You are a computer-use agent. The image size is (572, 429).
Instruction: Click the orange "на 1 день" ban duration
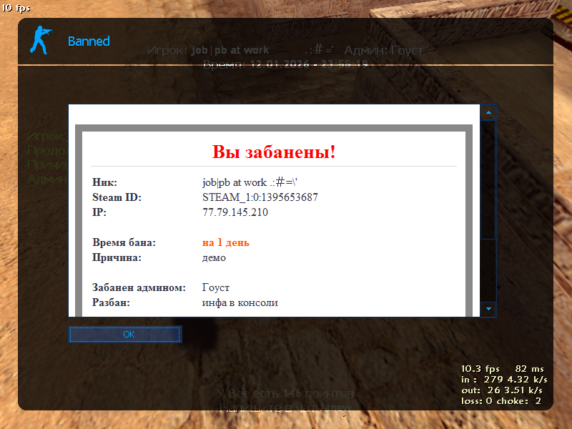pyautogui.click(x=225, y=243)
